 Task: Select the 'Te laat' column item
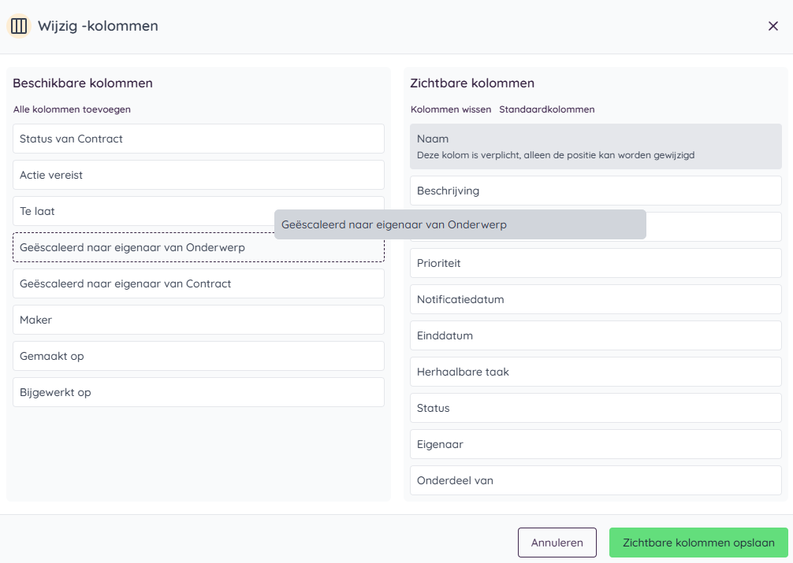[142, 211]
